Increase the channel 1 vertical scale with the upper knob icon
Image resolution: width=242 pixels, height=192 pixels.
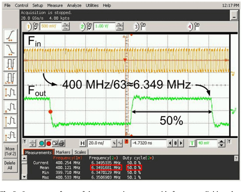click(66, 25)
